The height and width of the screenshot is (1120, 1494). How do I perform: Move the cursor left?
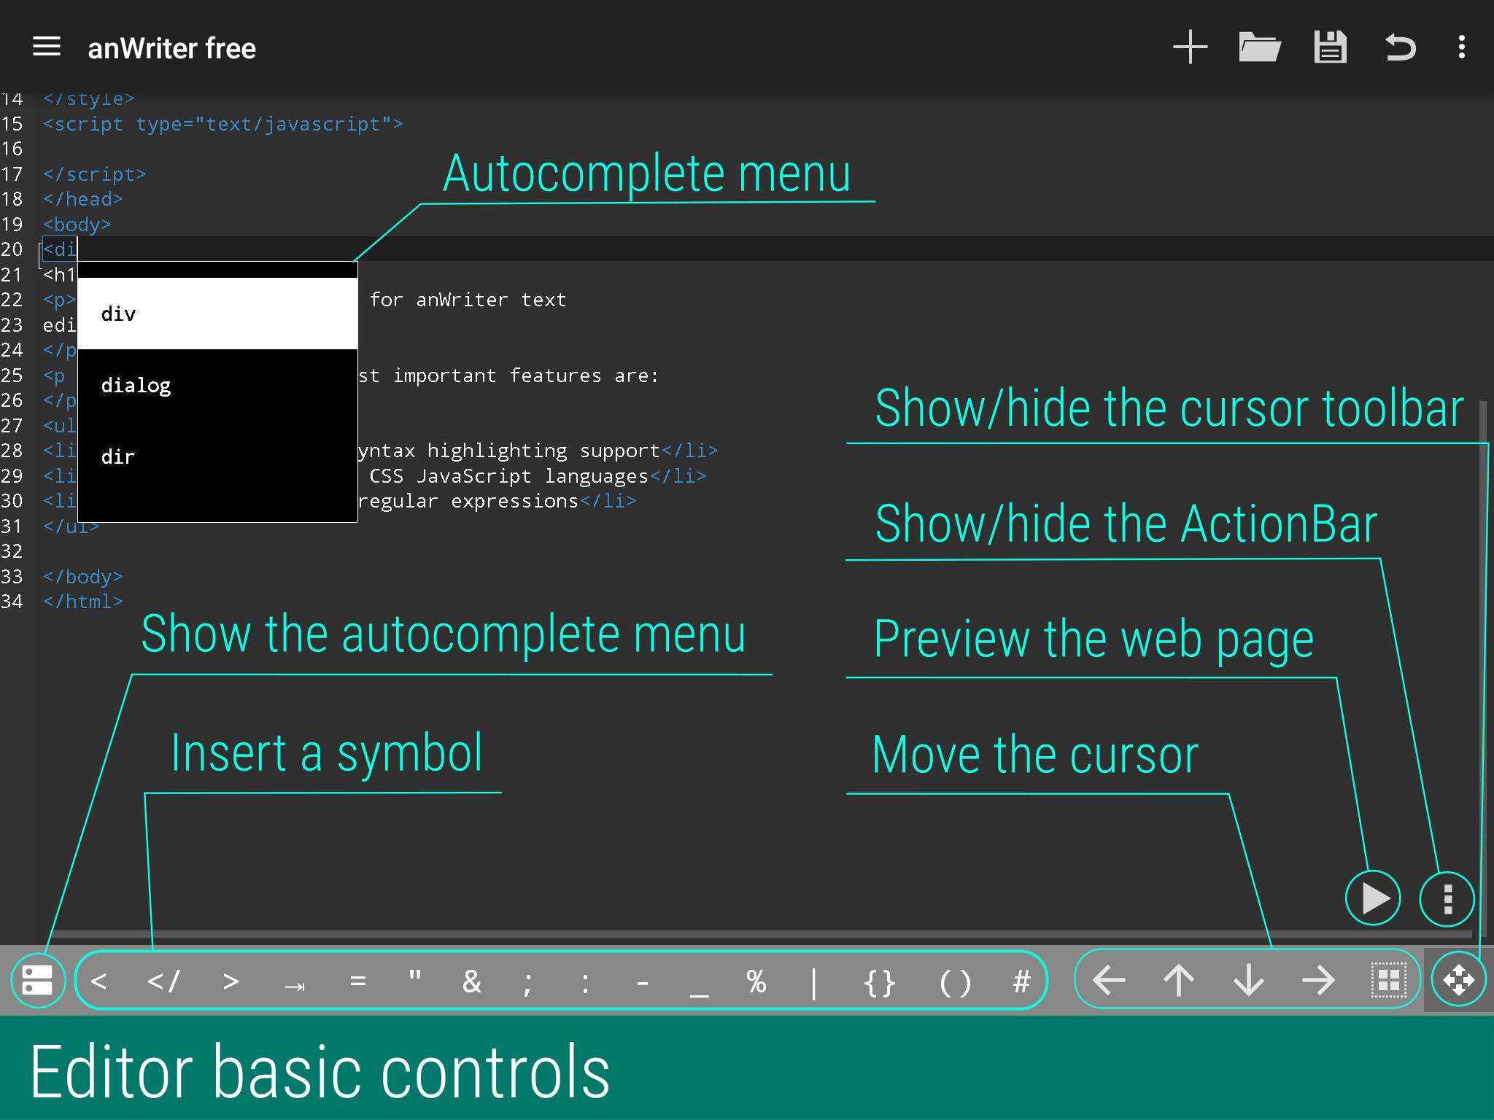pos(1109,980)
